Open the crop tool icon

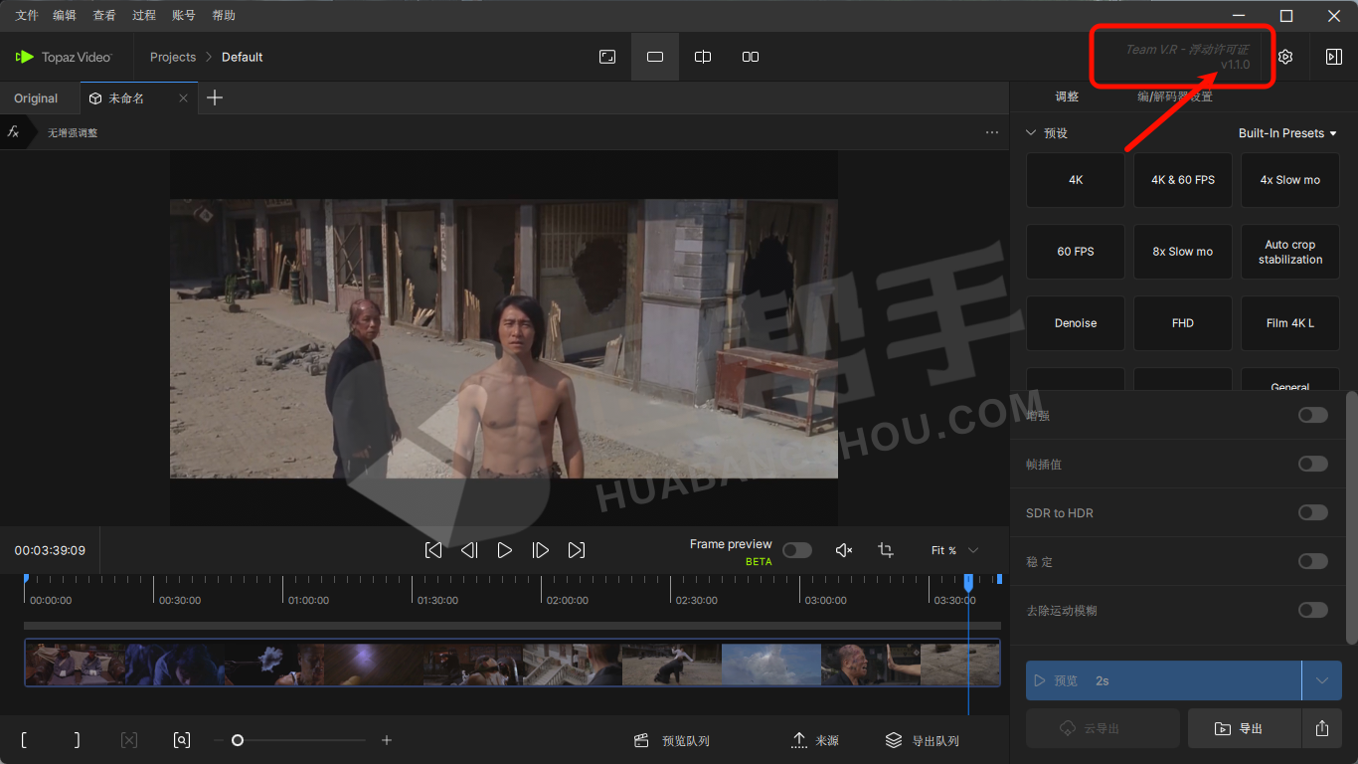pyautogui.click(x=886, y=550)
